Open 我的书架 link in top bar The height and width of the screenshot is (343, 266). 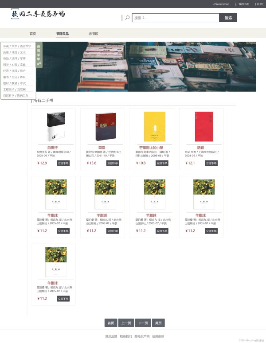244,4
